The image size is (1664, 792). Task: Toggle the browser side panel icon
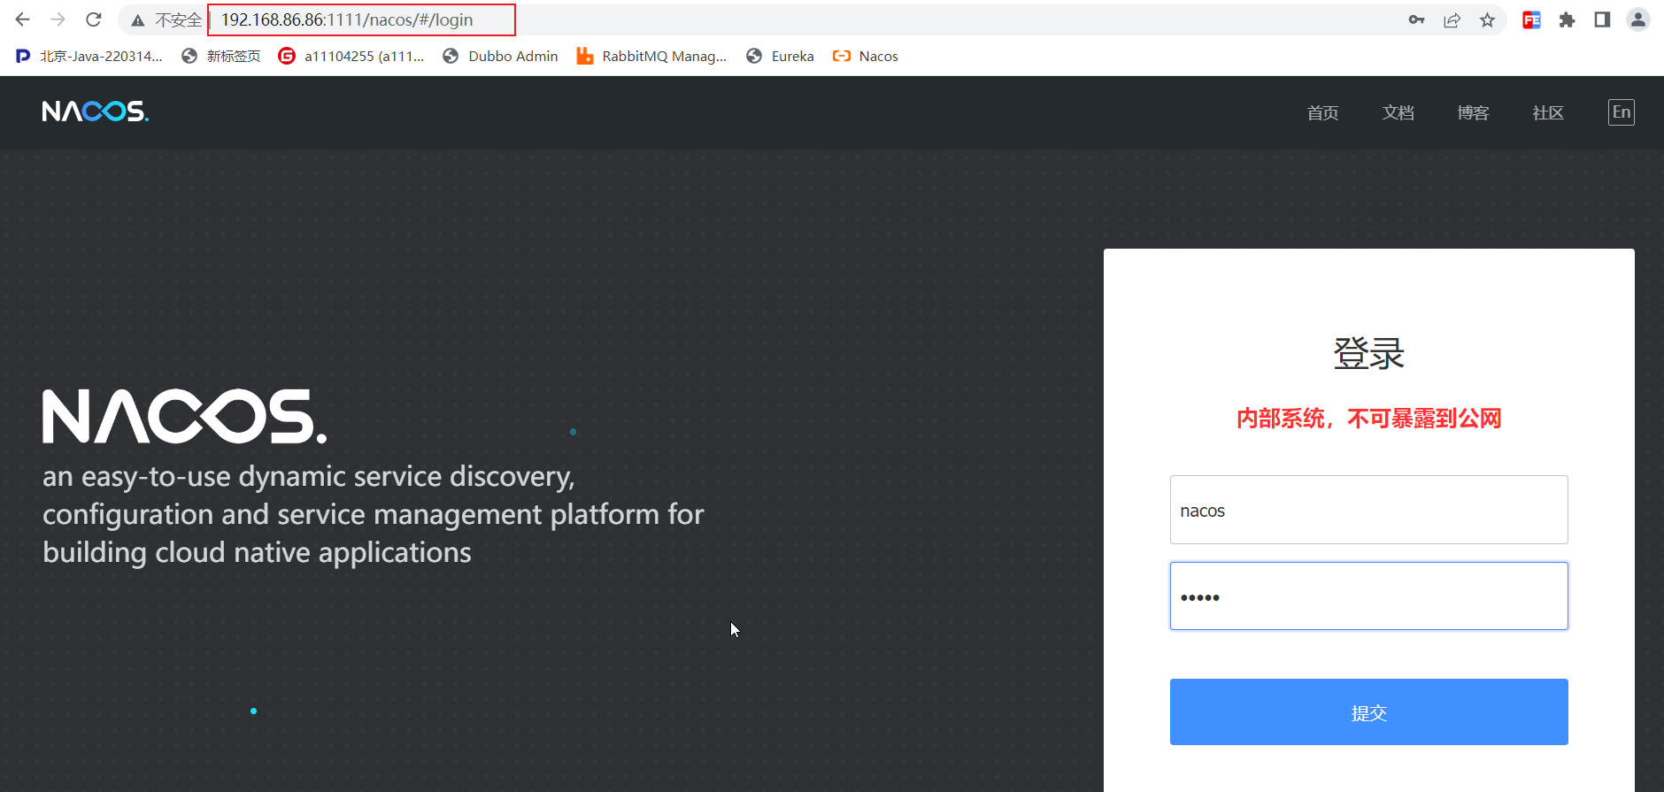1602,19
